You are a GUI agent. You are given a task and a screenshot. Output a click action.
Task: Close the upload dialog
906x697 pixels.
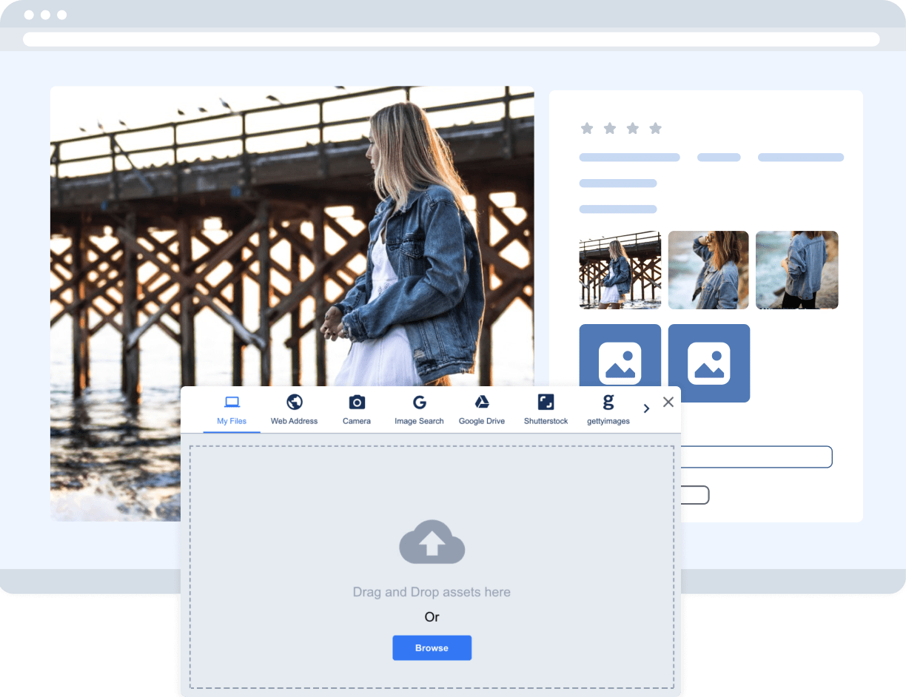(x=668, y=402)
